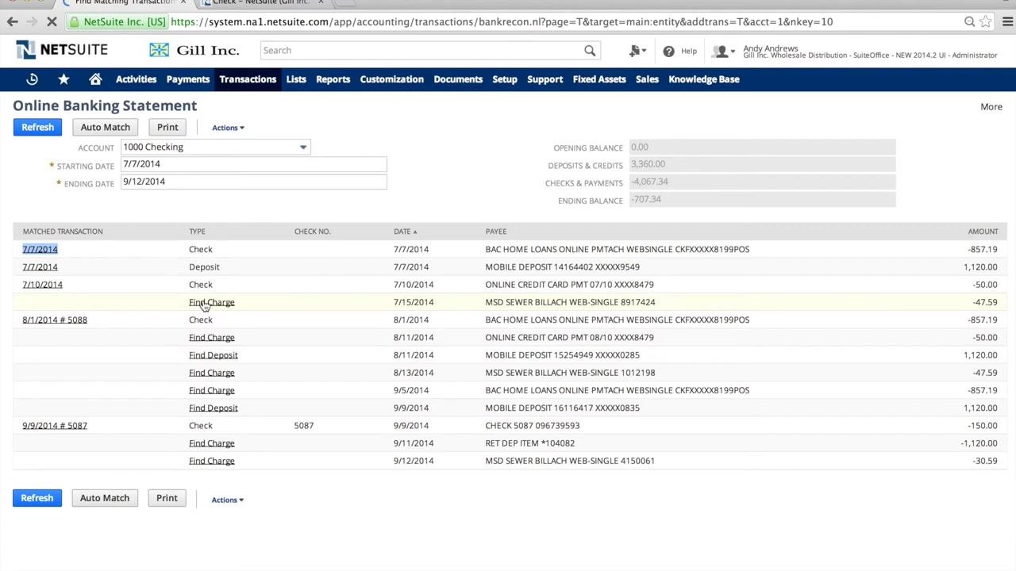Viewport: 1016px width, 571px height.
Task: Click the top Auto Match button
Action: click(x=106, y=127)
